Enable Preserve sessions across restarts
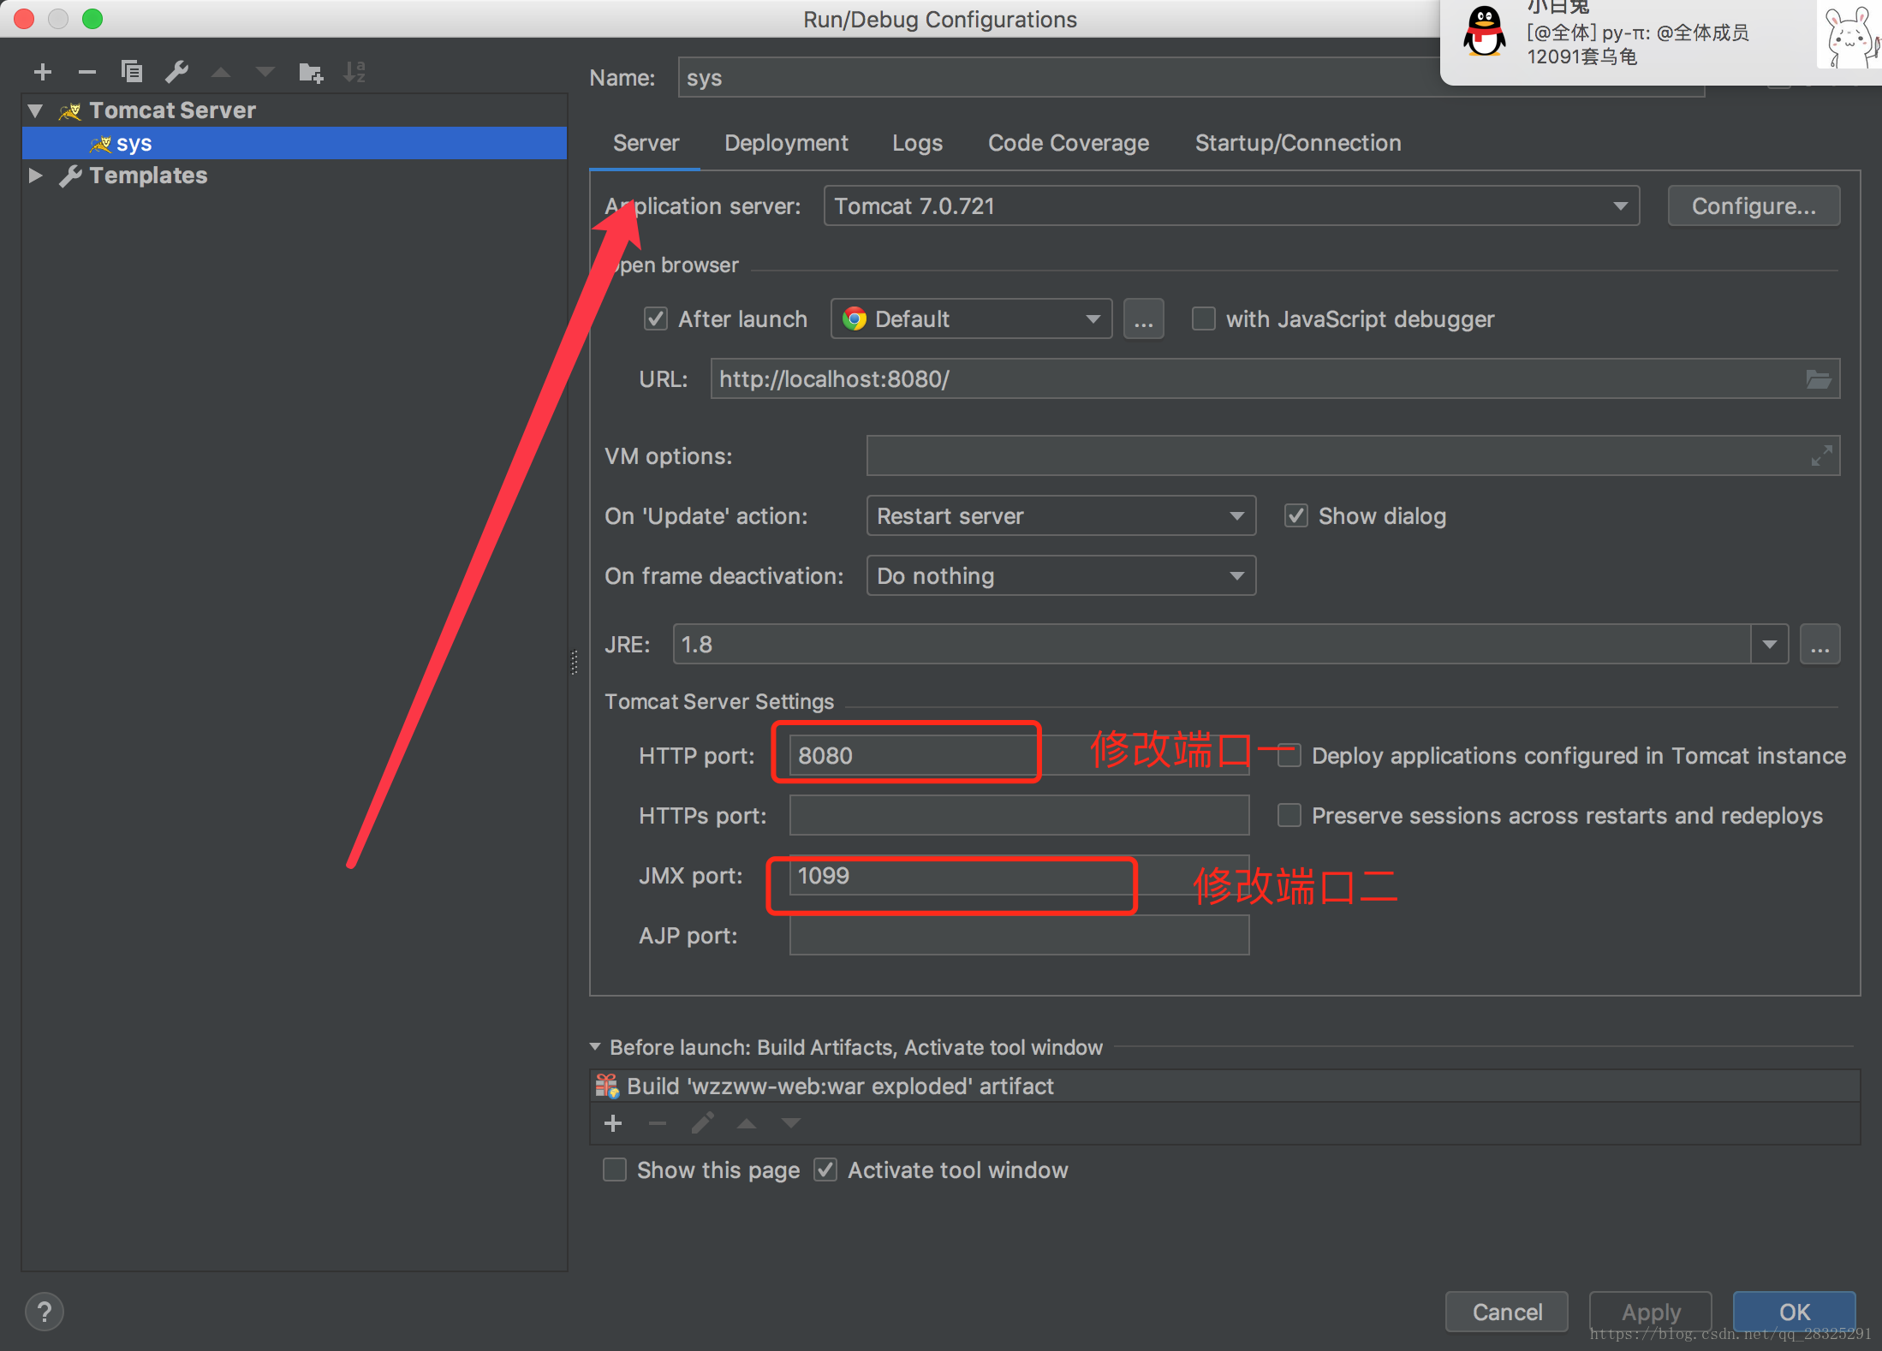 point(1289,816)
